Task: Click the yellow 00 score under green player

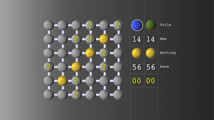Action: pyautogui.click(x=151, y=81)
